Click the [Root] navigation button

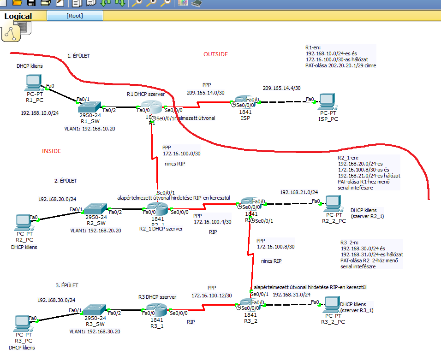pyautogui.click(x=75, y=16)
